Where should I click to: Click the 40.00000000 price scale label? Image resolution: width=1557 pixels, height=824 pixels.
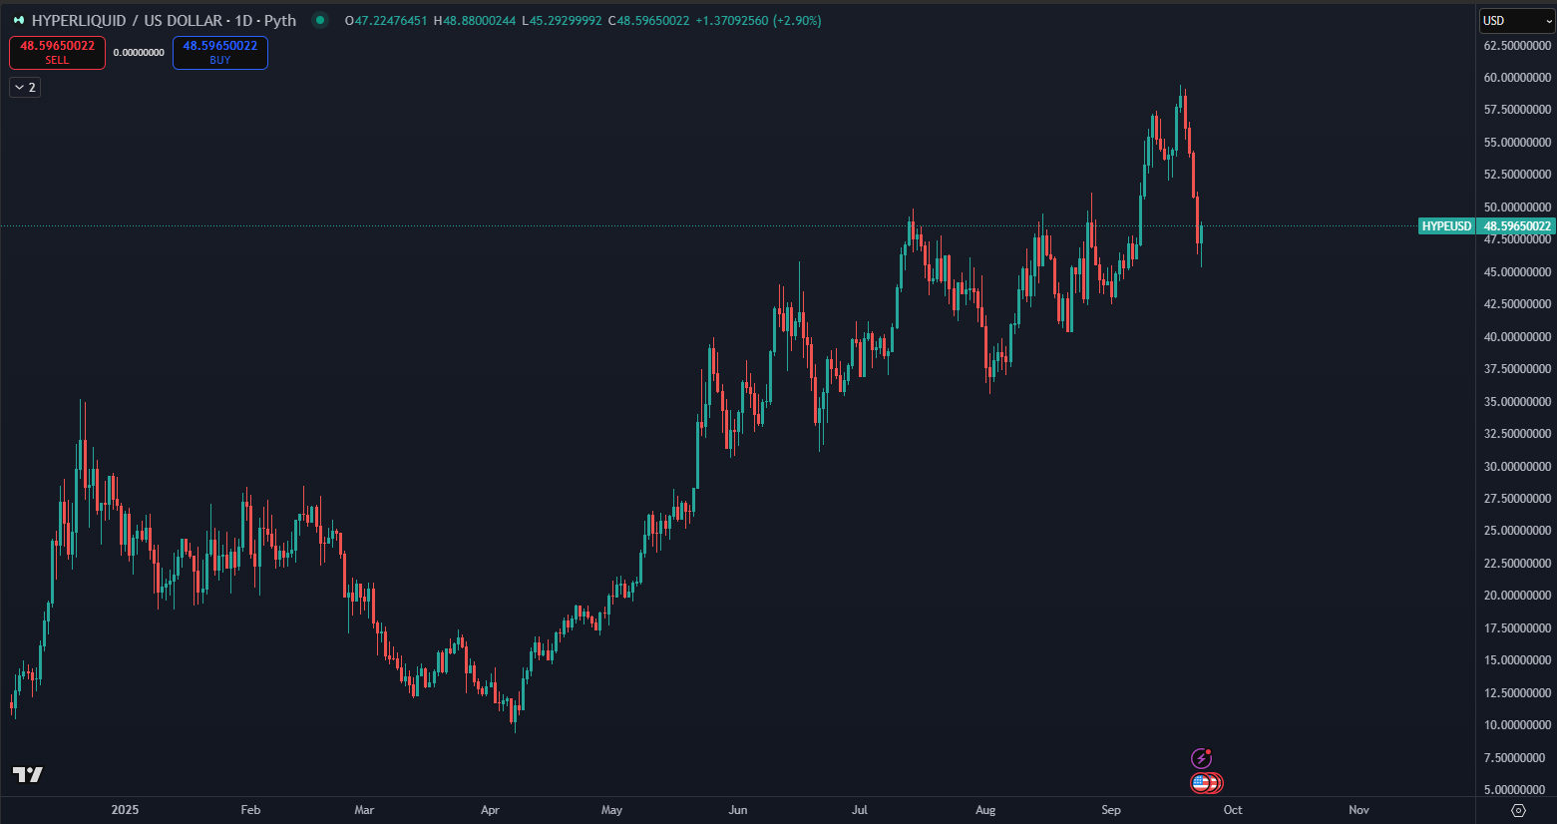click(1517, 337)
